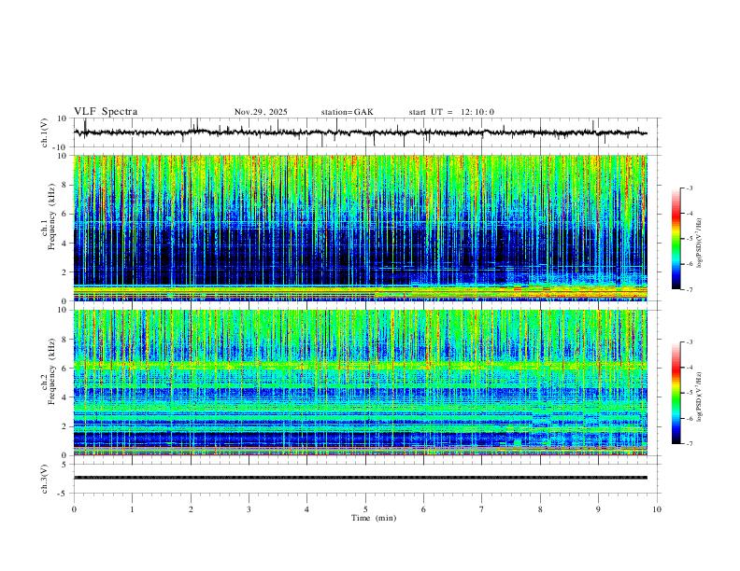740x571 pixels.
Task: Click the ch.1 black waveform trace
Action: [x=360, y=132]
